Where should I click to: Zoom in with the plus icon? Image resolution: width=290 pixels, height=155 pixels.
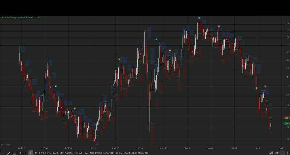[287, 153]
